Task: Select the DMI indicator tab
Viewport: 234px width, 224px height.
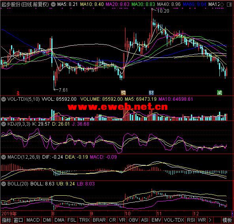Action: [x=47, y=220]
